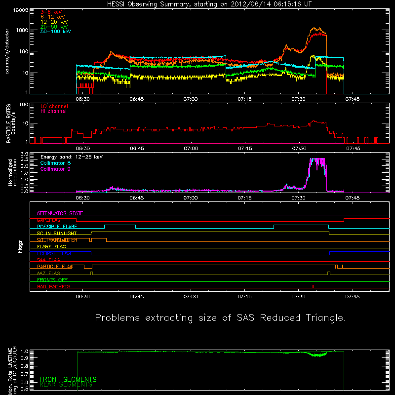Screen dimensions: 395x395
Task: Select the FRONT SEGMENTS legend label
Action: tap(68, 379)
